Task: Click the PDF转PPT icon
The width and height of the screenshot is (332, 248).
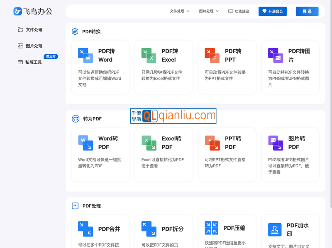Action: 212,55
